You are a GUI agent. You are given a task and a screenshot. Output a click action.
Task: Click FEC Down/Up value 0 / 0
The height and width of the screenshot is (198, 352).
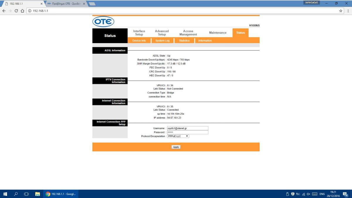[170, 67]
